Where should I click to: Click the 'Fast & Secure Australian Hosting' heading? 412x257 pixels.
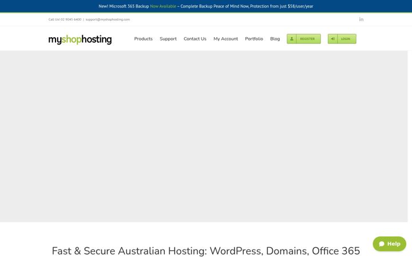(206, 251)
